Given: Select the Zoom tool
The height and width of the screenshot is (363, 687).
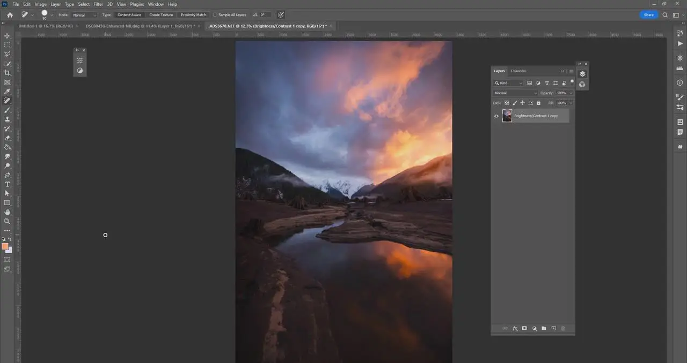Looking at the screenshot, I should [x=7, y=221].
